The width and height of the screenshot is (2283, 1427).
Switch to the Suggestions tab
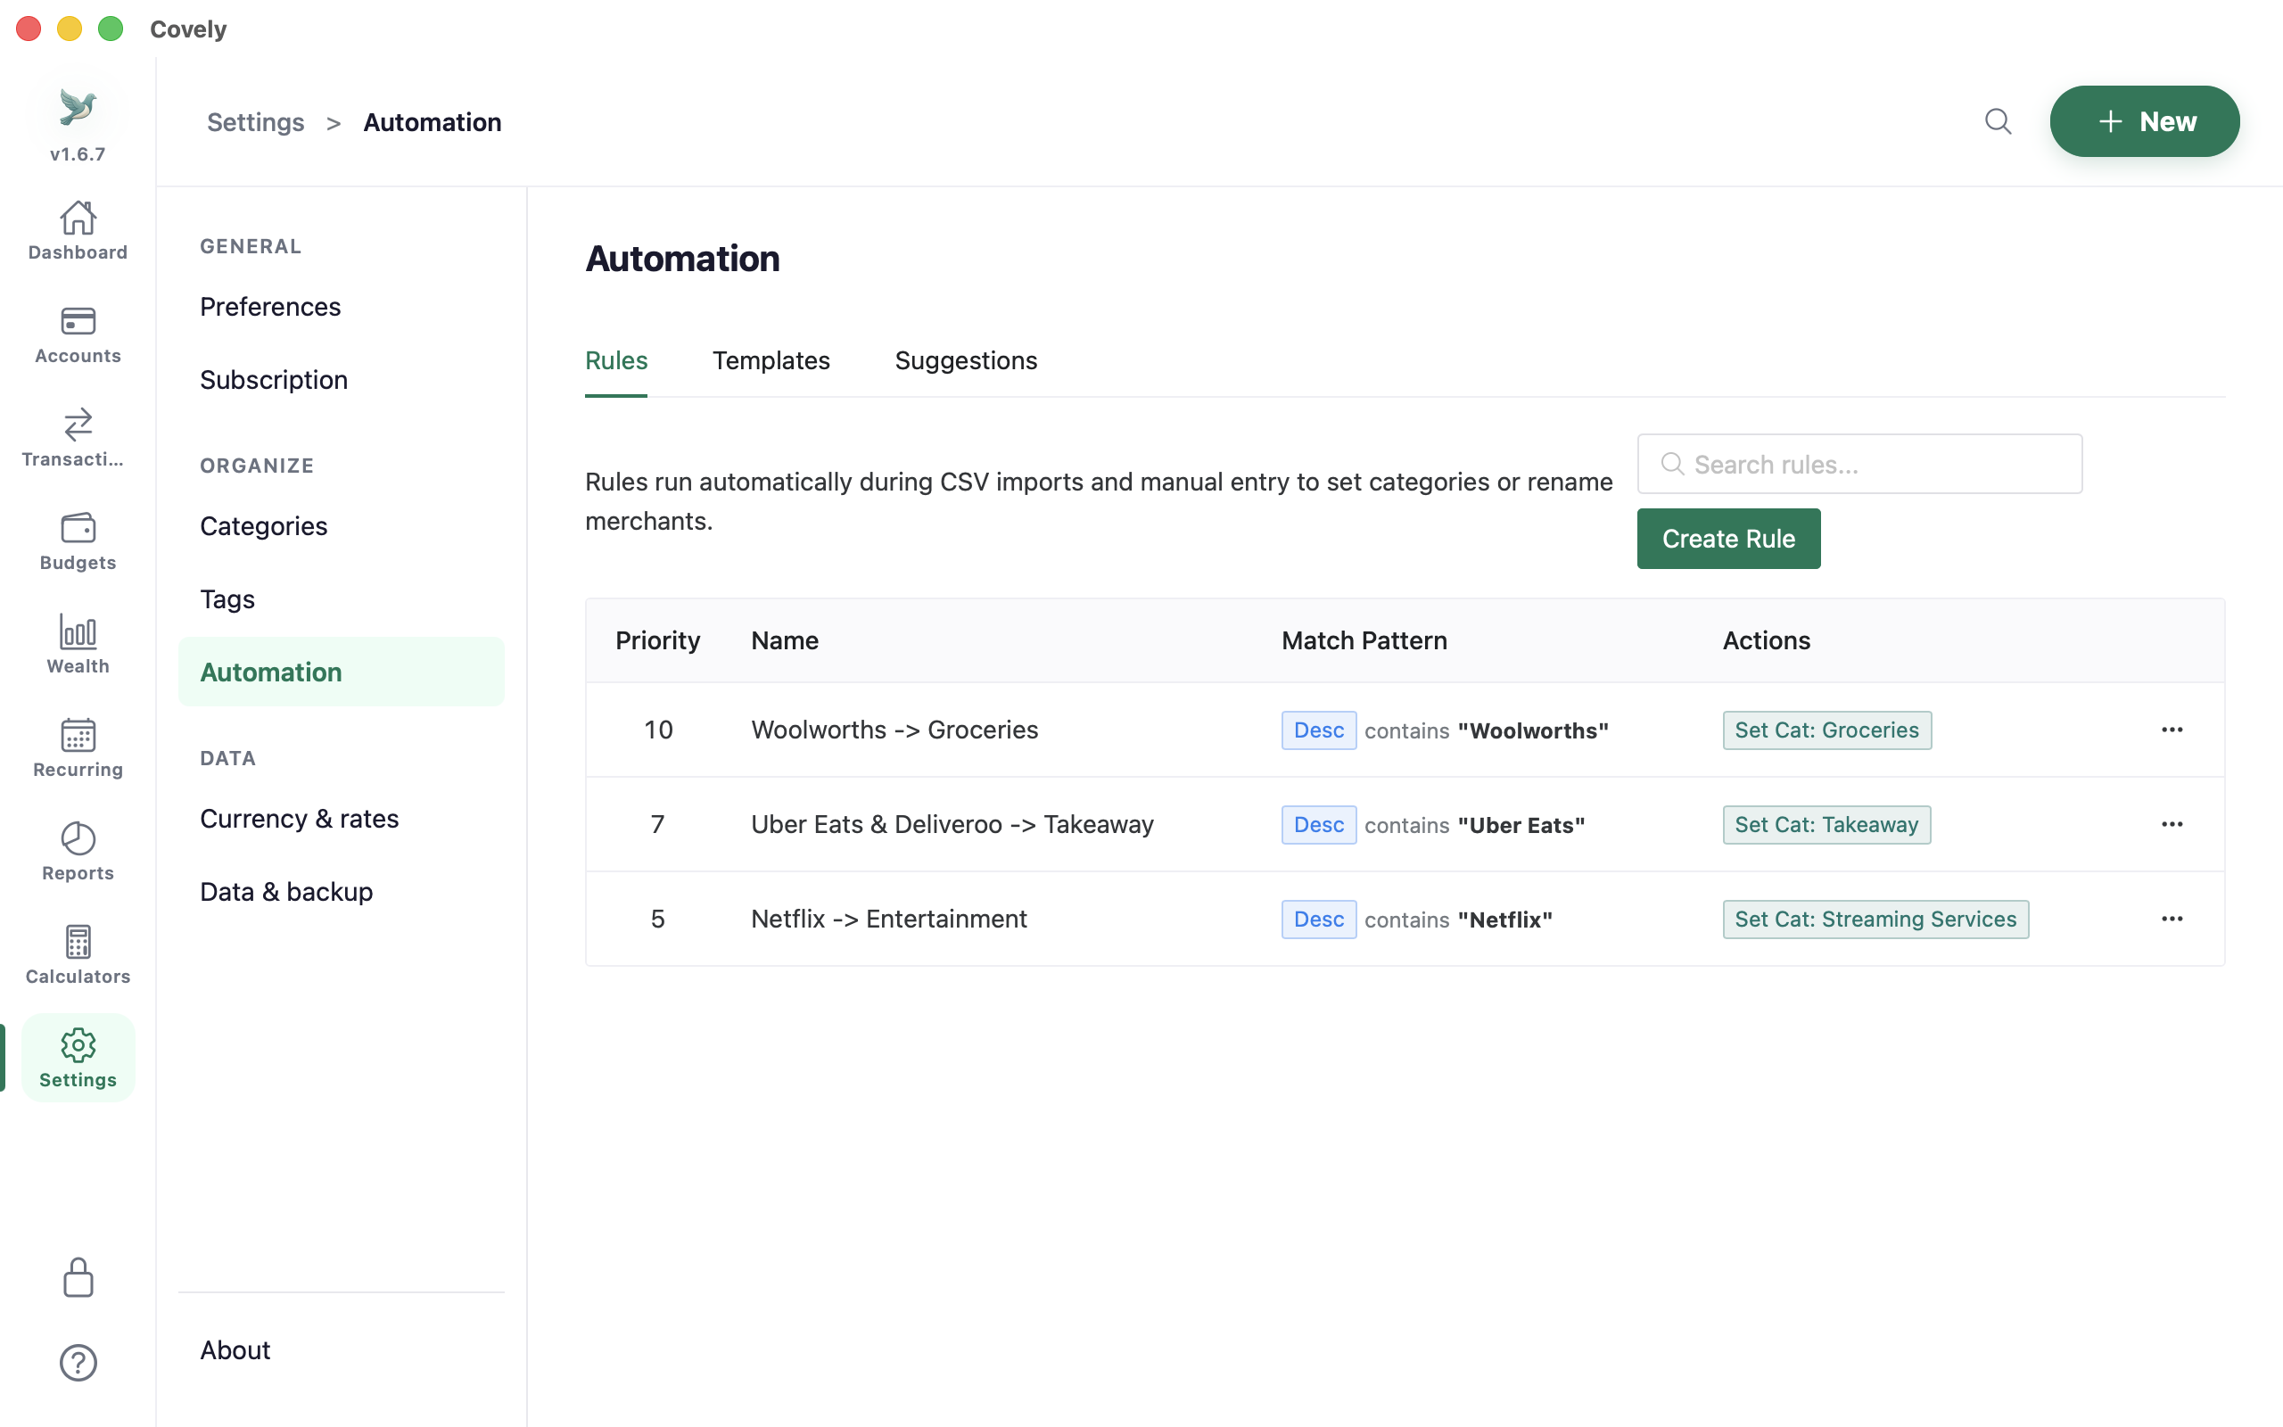click(x=965, y=360)
